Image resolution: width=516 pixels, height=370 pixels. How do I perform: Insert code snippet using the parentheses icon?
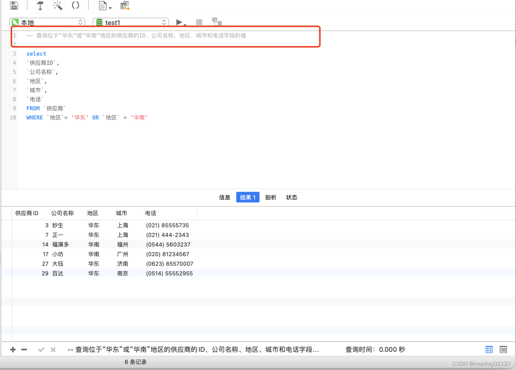75,5
